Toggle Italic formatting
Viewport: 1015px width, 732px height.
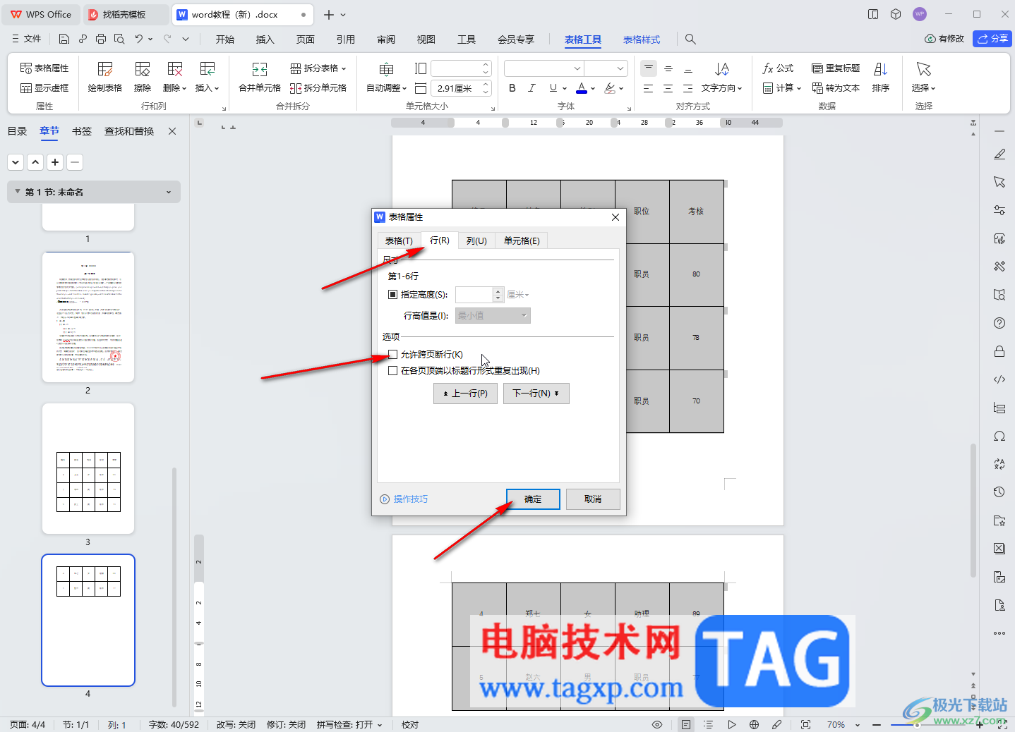532,88
